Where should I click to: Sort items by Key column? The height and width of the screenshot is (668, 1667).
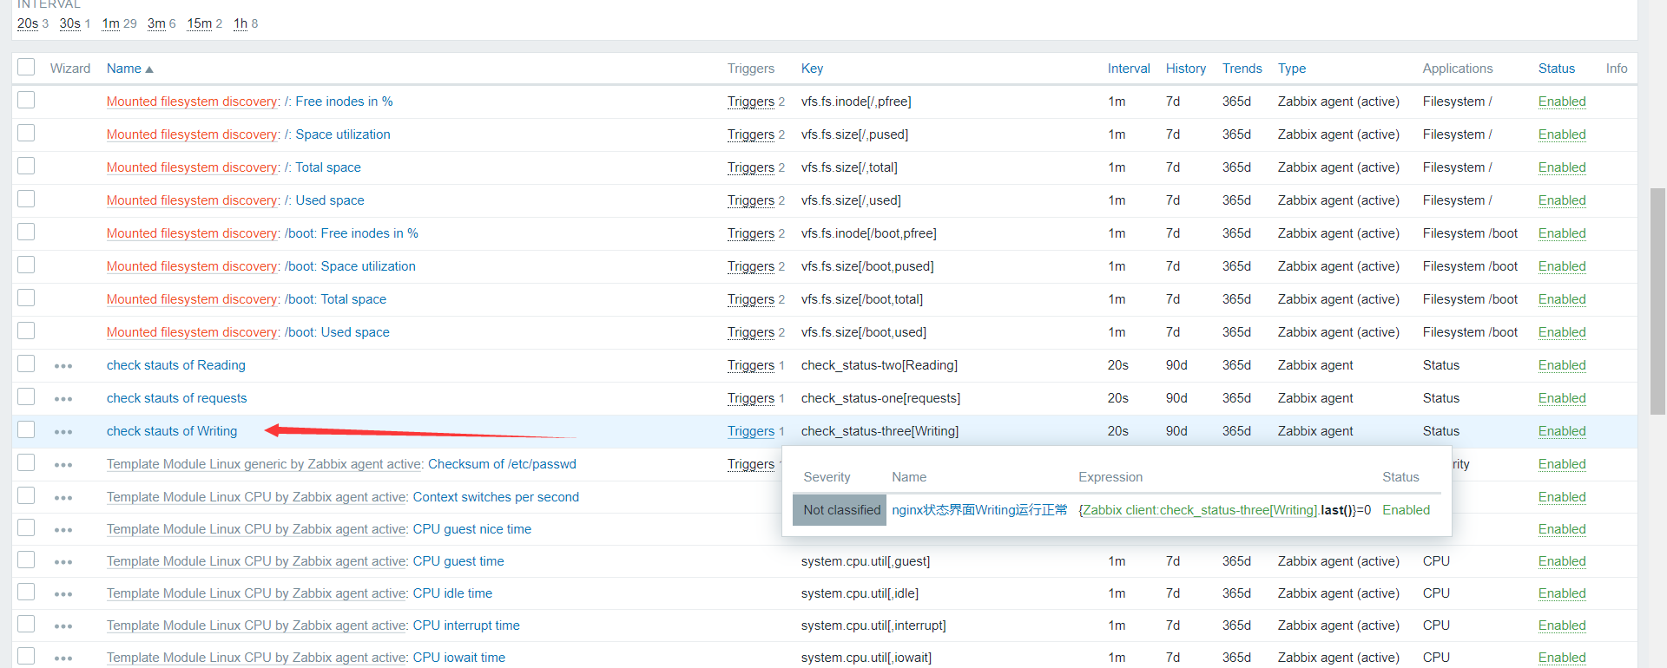point(812,69)
